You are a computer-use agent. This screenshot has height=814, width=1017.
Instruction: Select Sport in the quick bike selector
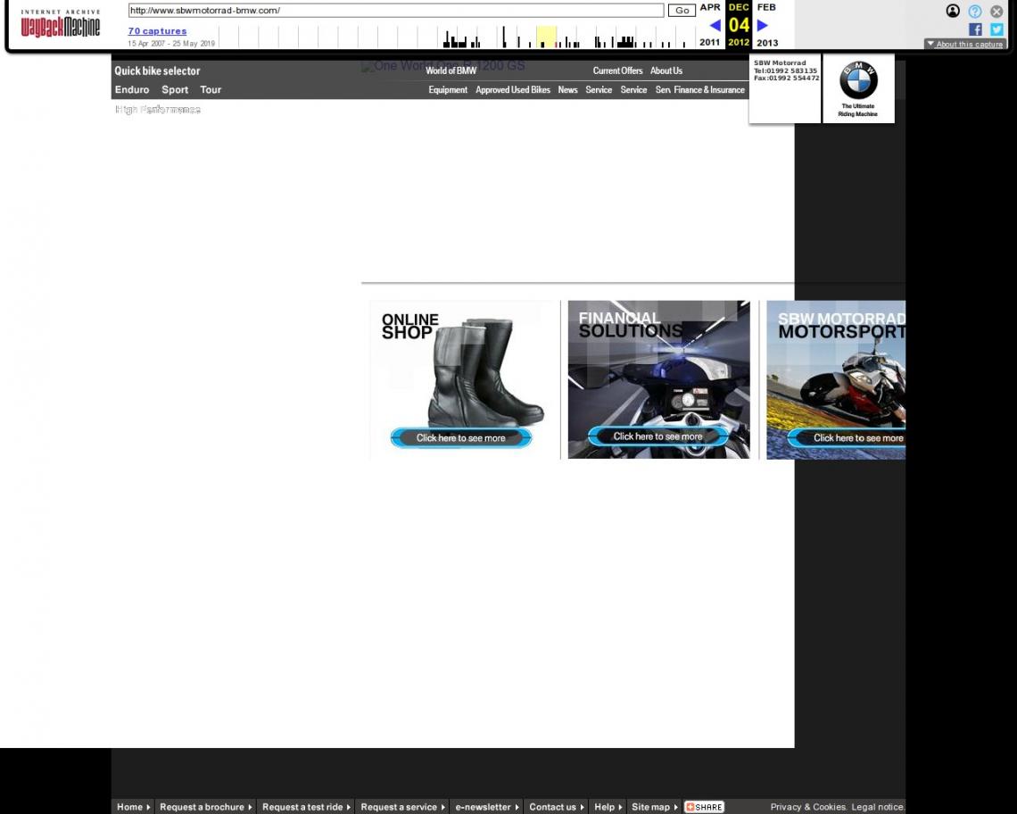coord(175,89)
